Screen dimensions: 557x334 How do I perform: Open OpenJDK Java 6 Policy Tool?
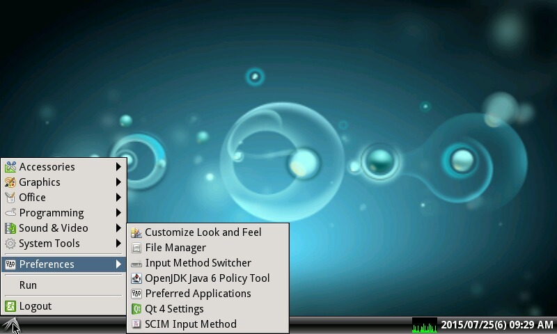207,278
